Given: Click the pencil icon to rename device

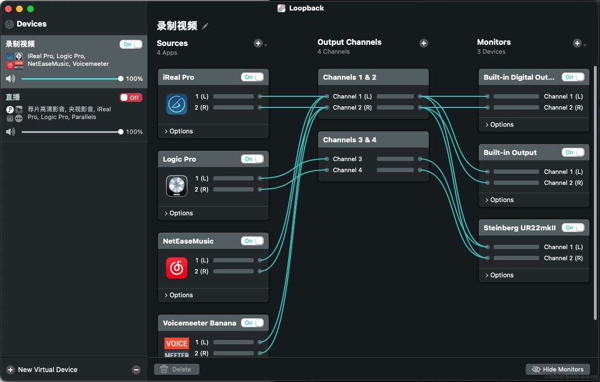Looking at the screenshot, I should 206,26.
